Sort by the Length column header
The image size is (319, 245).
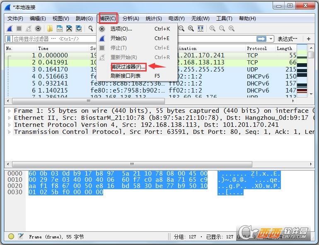click(x=286, y=48)
